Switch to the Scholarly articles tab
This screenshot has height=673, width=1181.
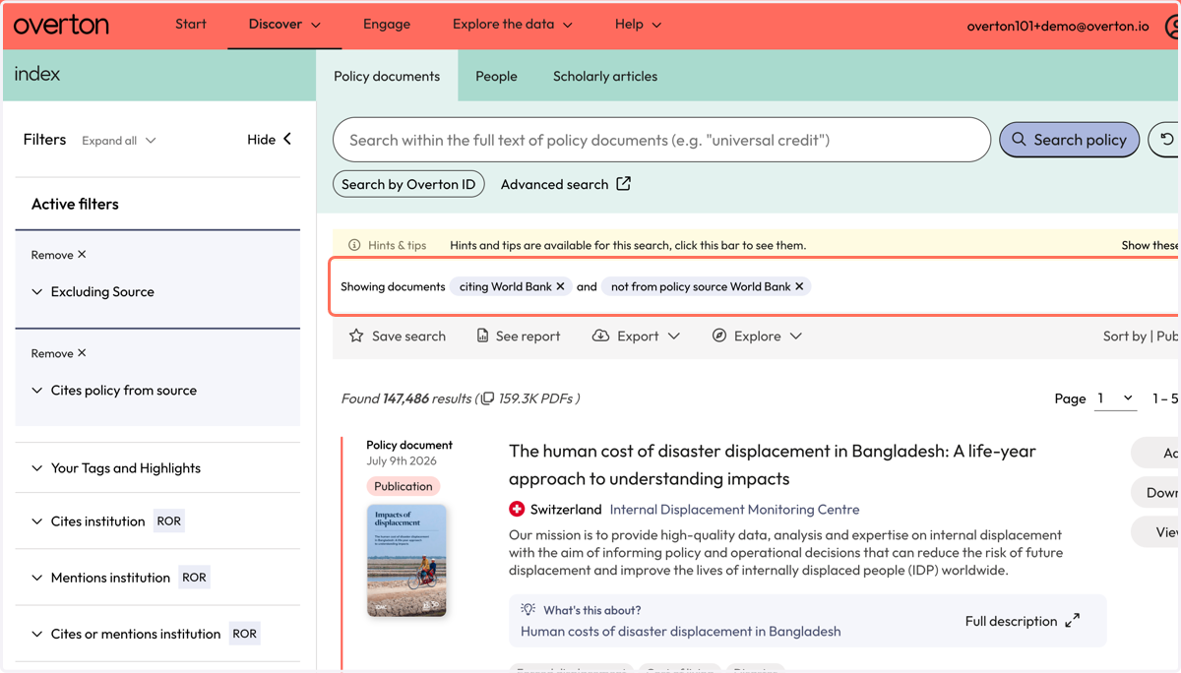click(605, 76)
